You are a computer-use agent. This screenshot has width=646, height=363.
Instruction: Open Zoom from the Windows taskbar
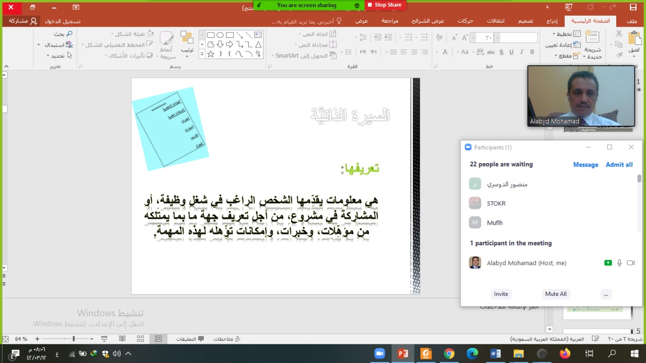(x=379, y=353)
